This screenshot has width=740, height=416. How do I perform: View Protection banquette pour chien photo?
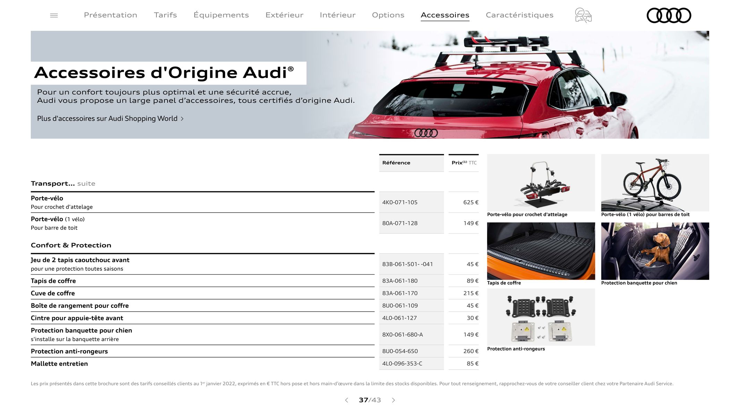pyautogui.click(x=655, y=251)
